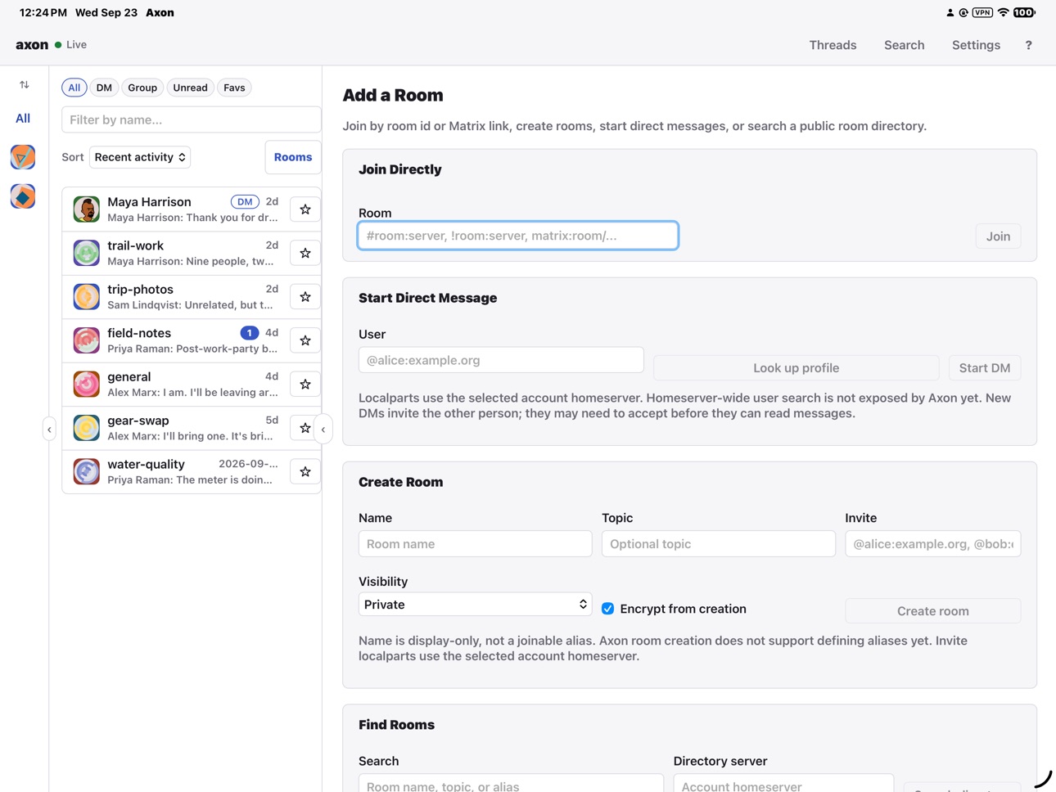
Task: Click the trip-photos room avatar
Action: click(87, 296)
